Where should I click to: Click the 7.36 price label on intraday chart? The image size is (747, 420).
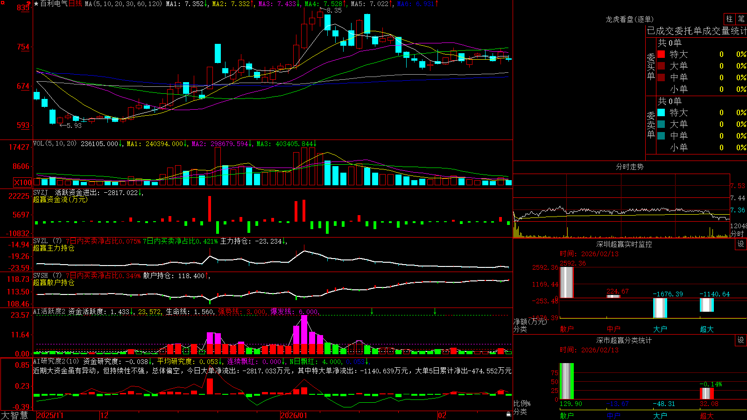click(x=738, y=210)
